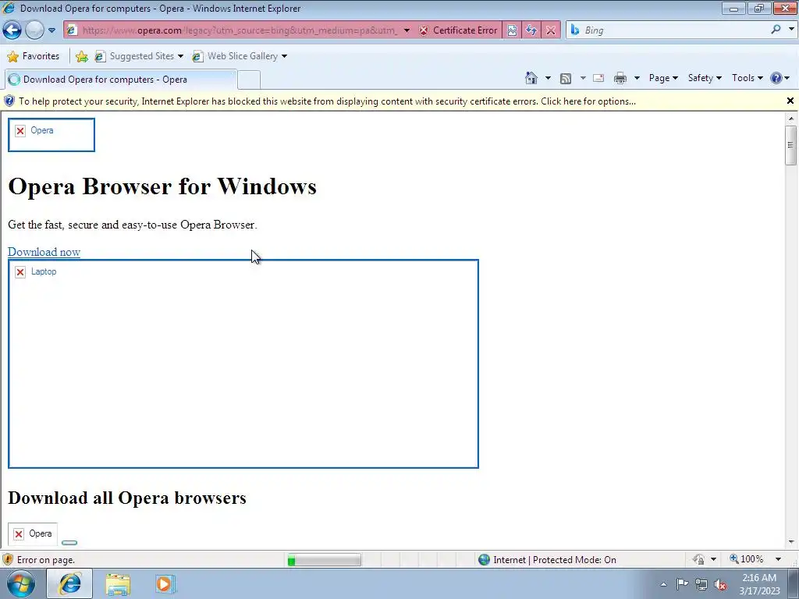Click the vertical scrollbar down arrow
The width and height of the screenshot is (799, 599).
[x=791, y=542]
